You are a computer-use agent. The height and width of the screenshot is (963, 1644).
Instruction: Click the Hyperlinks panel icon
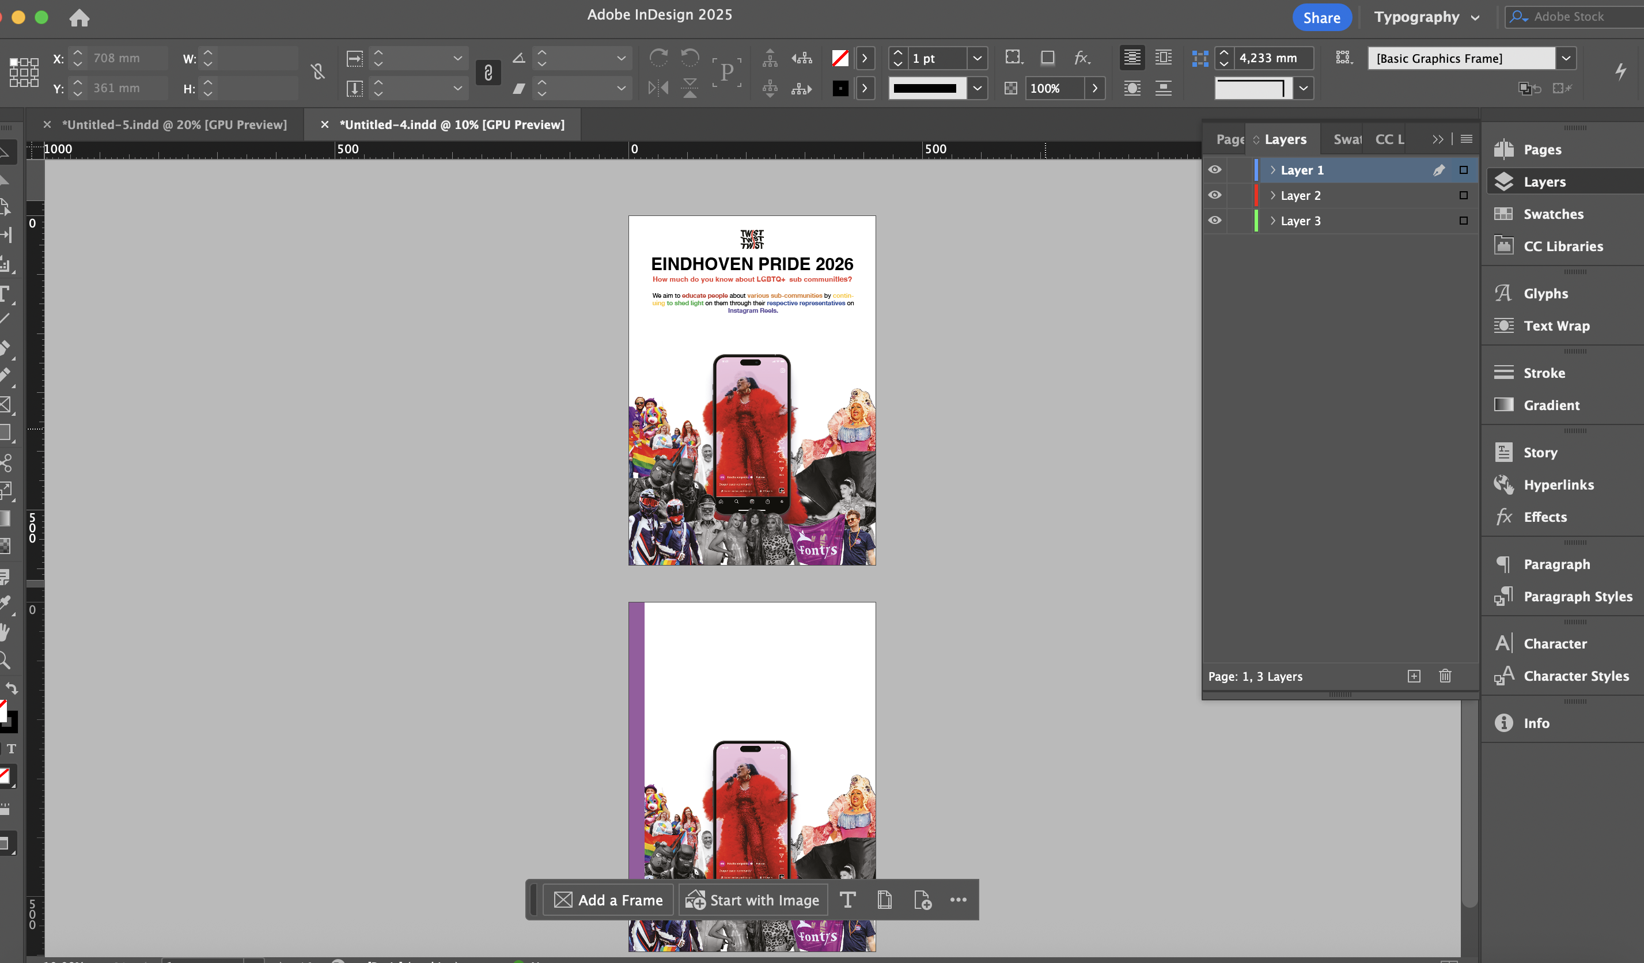click(1504, 484)
